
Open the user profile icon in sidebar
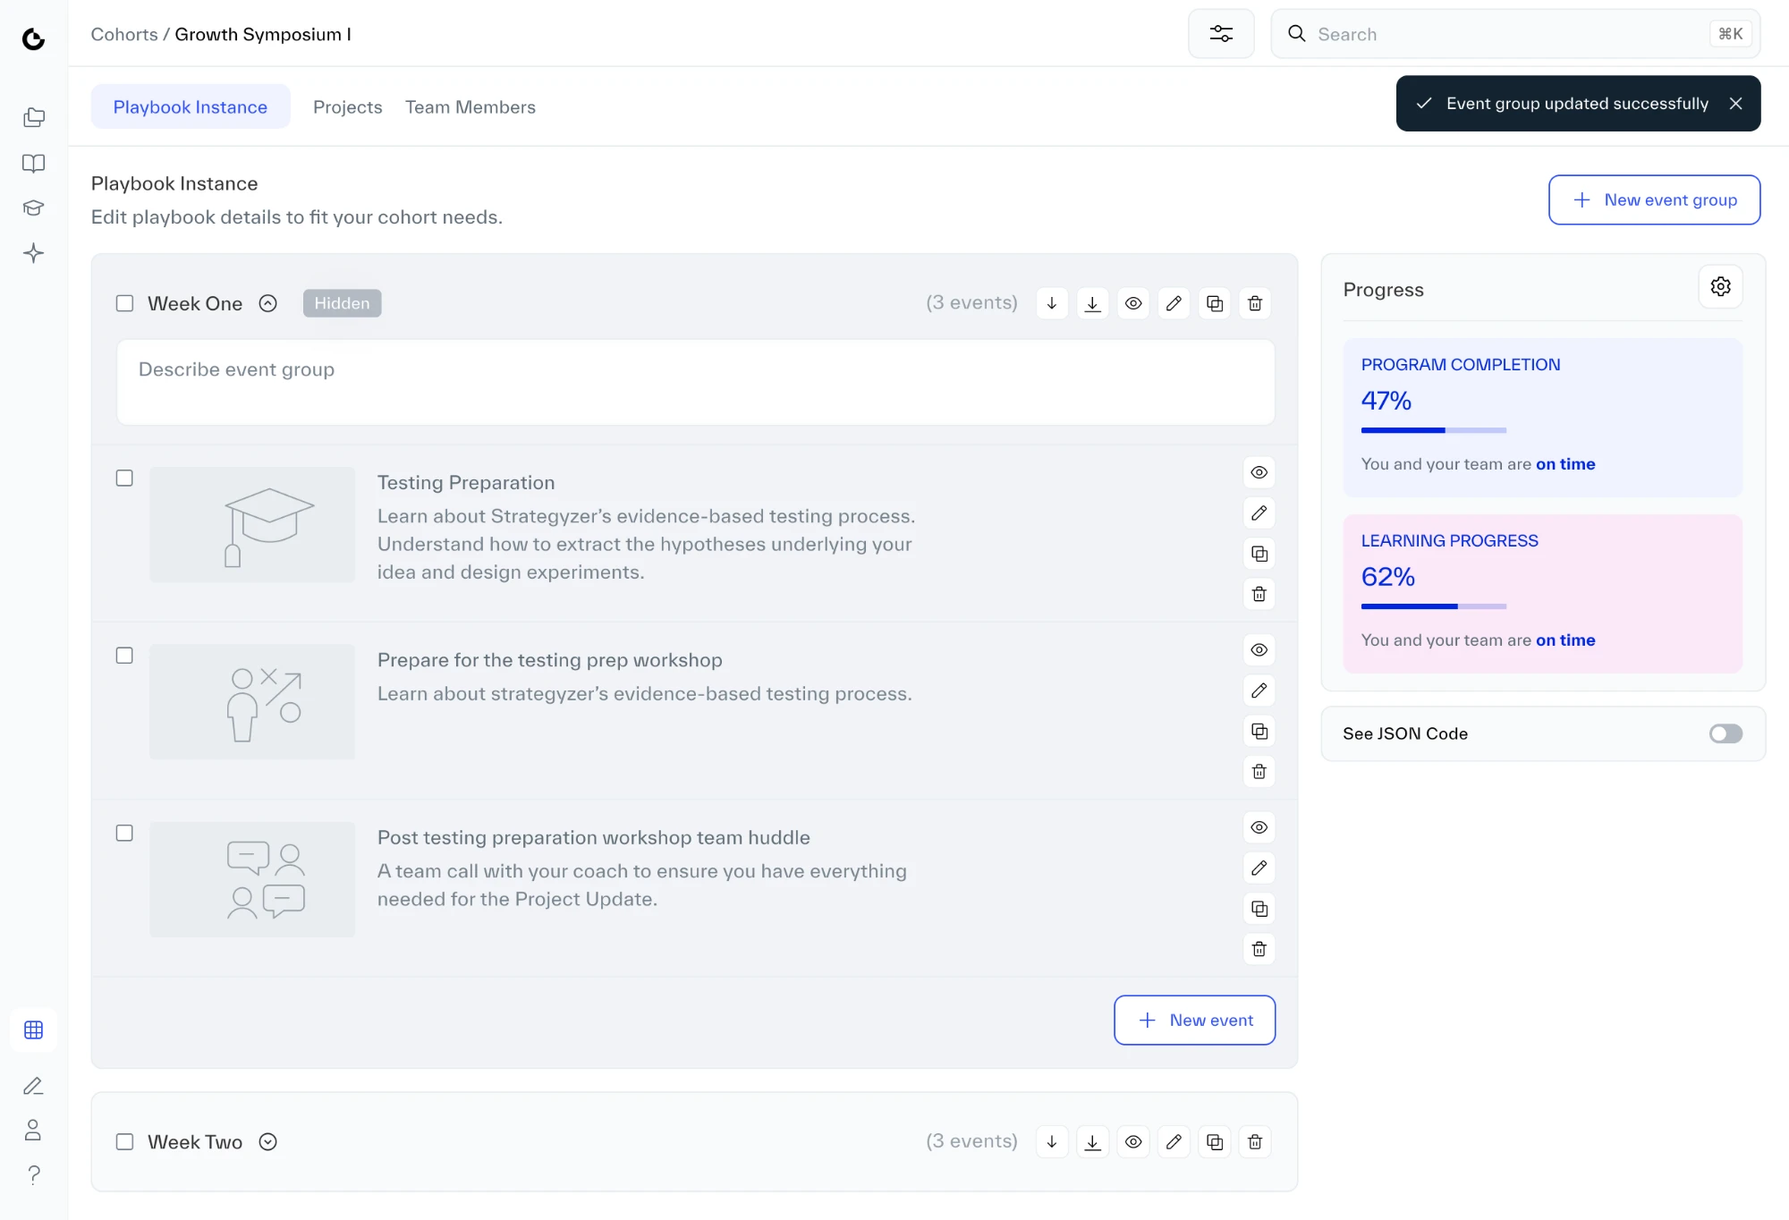pyautogui.click(x=34, y=1131)
